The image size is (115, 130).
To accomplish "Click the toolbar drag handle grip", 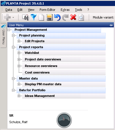I will [x=2, y=17].
